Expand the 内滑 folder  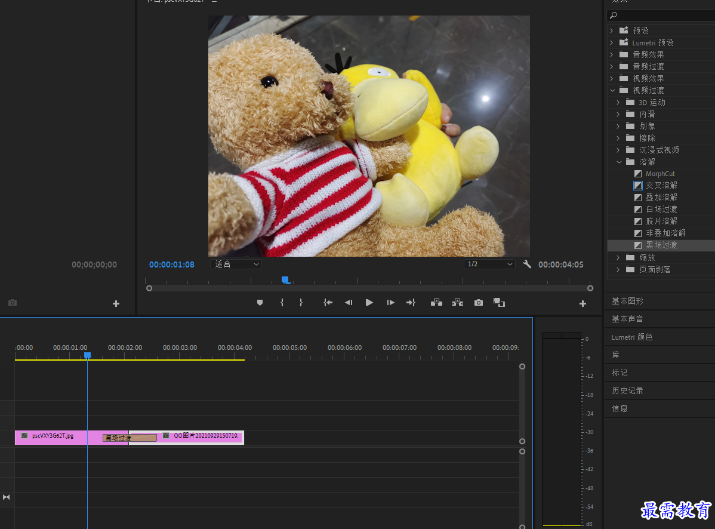pos(618,114)
